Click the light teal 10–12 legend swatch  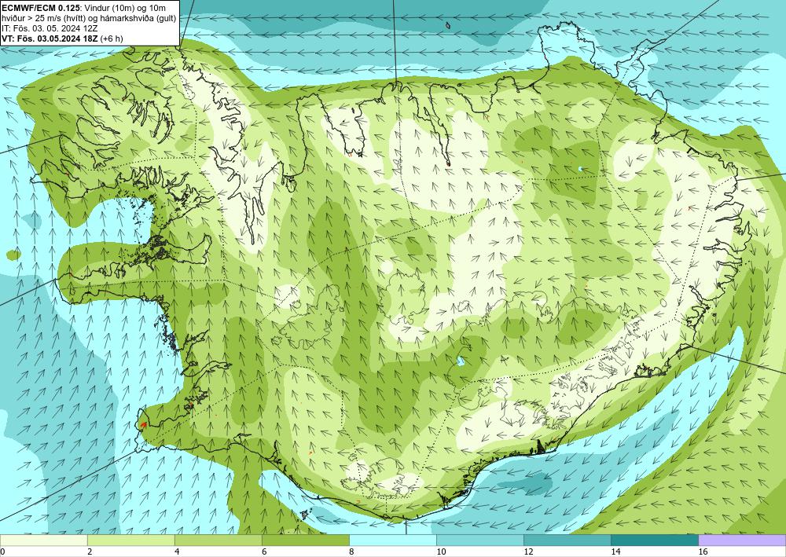coord(480,540)
